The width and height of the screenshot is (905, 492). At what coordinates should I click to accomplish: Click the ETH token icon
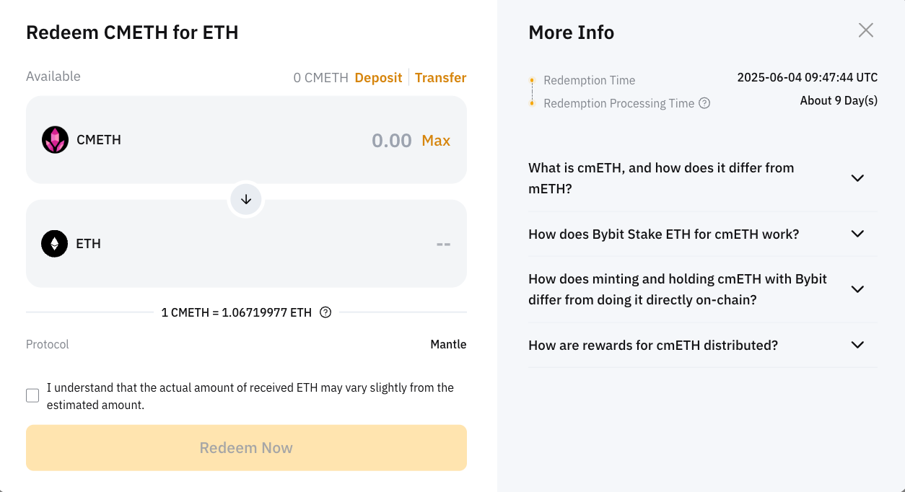coord(55,244)
